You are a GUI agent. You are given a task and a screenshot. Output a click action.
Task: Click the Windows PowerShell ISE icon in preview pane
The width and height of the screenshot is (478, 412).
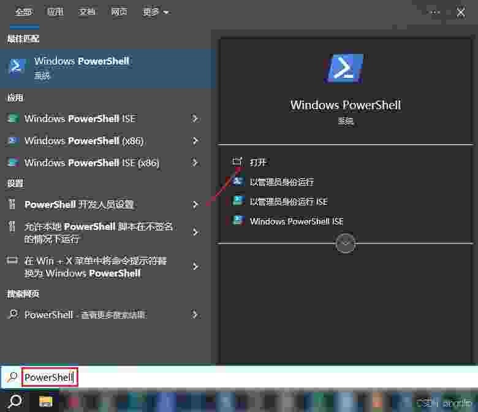coord(238,221)
